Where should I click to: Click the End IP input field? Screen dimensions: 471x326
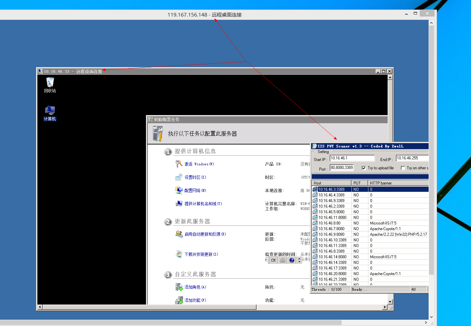click(412, 158)
